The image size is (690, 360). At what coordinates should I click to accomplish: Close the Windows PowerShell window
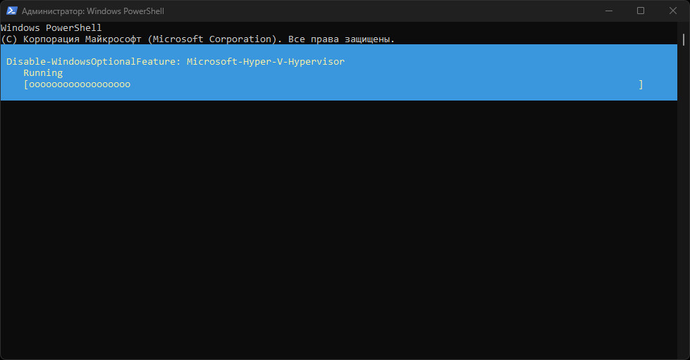[x=673, y=11]
